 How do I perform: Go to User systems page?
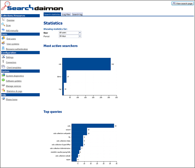click(13, 44)
